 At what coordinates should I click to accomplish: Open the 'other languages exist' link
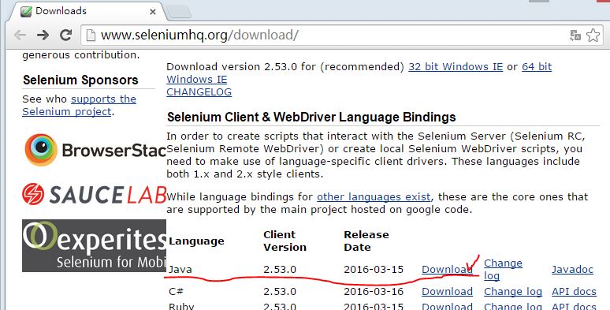pyautogui.click(x=374, y=196)
